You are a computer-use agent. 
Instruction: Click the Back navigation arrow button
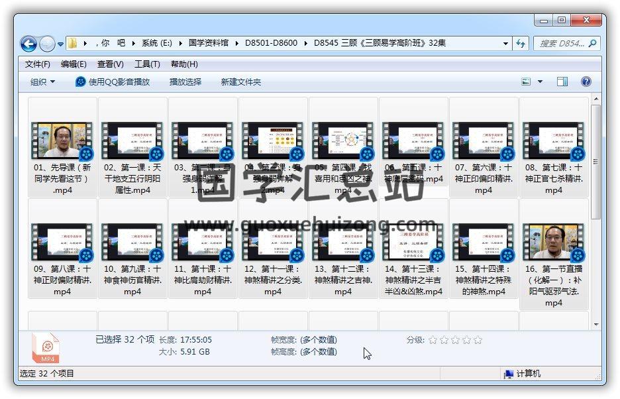coord(28,44)
